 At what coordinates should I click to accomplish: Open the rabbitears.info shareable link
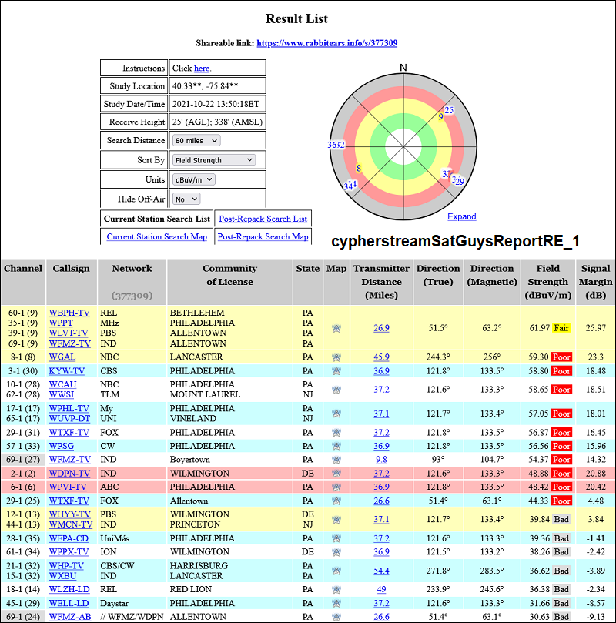point(327,43)
